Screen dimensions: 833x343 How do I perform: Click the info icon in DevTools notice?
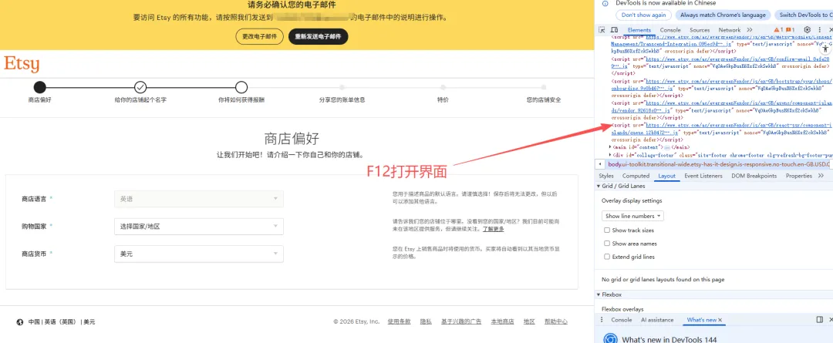(x=605, y=3)
